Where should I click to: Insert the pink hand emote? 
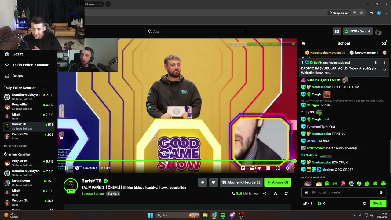click(343, 184)
